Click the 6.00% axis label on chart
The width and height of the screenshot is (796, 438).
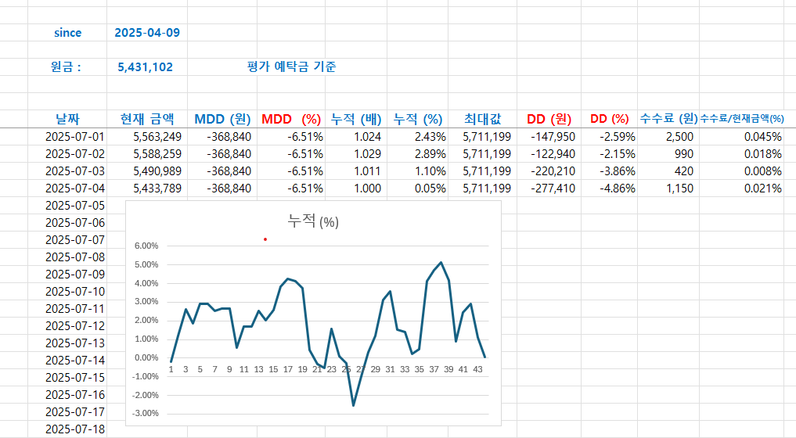[x=146, y=246]
